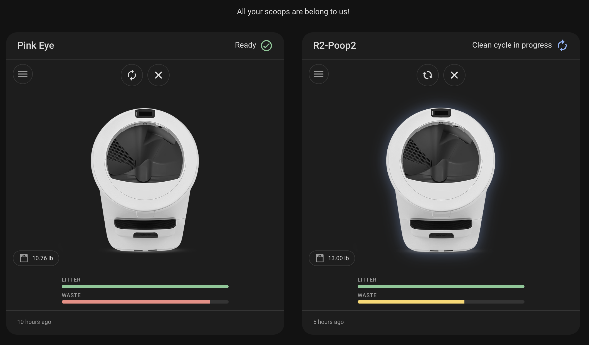Cancel the R2-Poop2 clean cycle
The width and height of the screenshot is (589, 345).
[454, 75]
